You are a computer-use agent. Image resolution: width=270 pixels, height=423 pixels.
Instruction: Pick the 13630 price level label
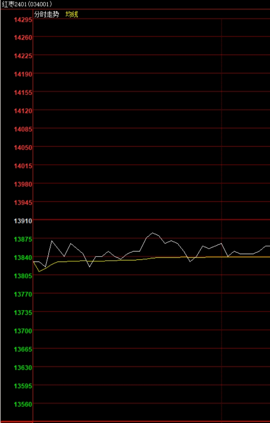tap(23, 367)
